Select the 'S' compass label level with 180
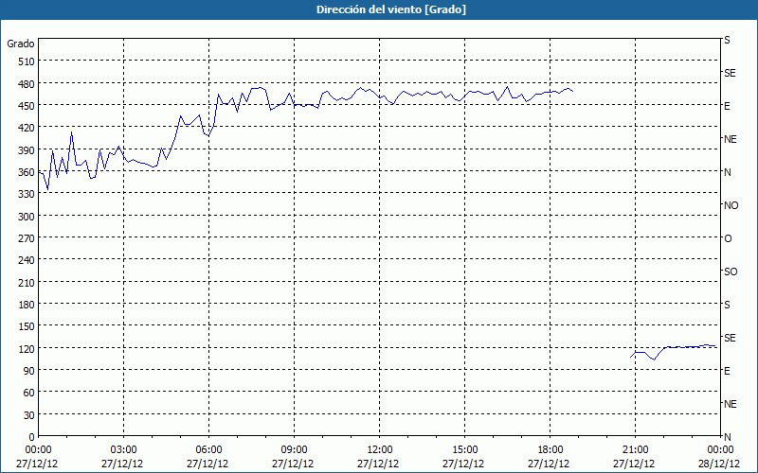Image resolution: width=758 pixels, height=473 pixels. [x=727, y=305]
